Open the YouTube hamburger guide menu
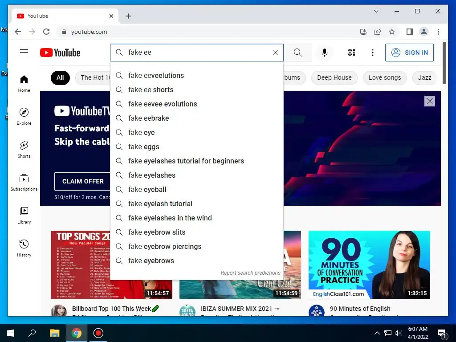This screenshot has width=456, height=342. pyautogui.click(x=24, y=53)
